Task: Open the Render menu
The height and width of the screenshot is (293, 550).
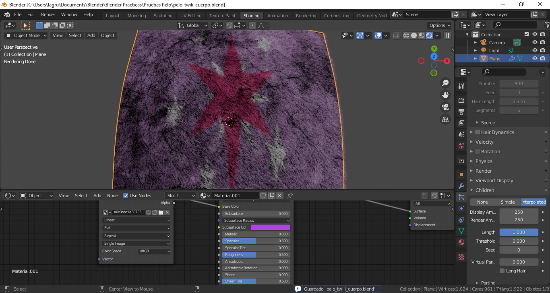Action: [48, 14]
